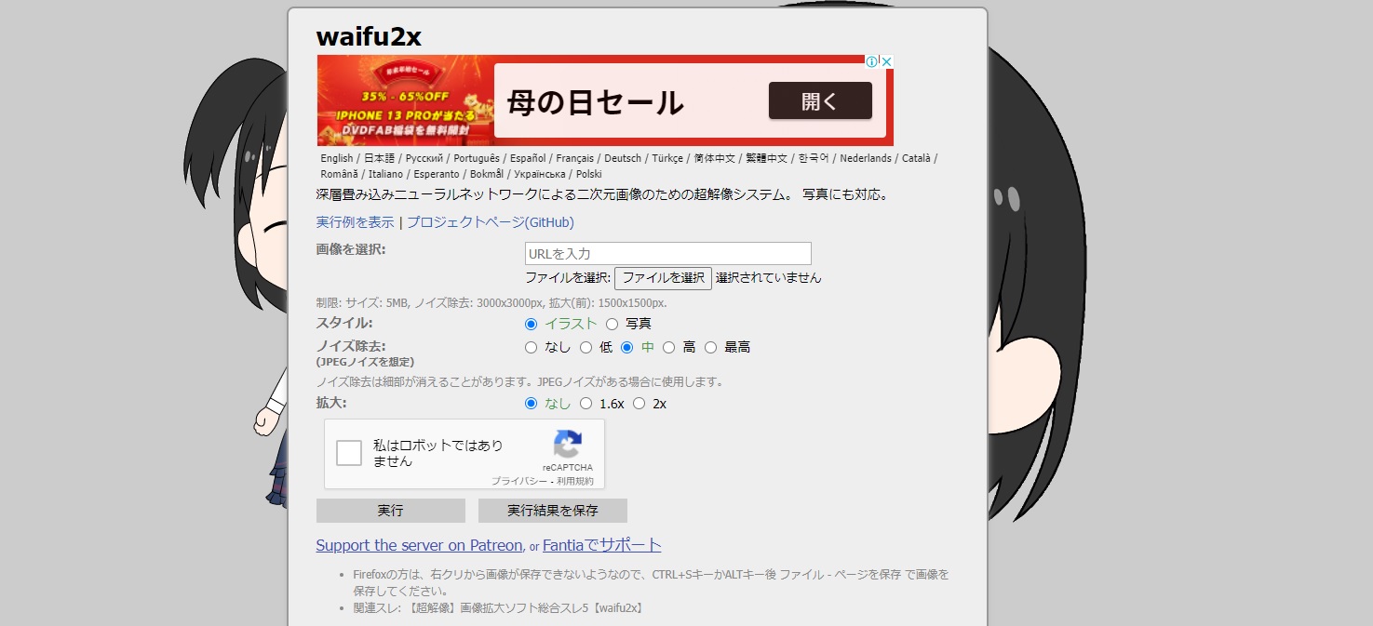Image resolution: width=1373 pixels, height=626 pixels.
Task: Check the 私はロボットではありません checkbox
Action: click(x=349, y=453)
